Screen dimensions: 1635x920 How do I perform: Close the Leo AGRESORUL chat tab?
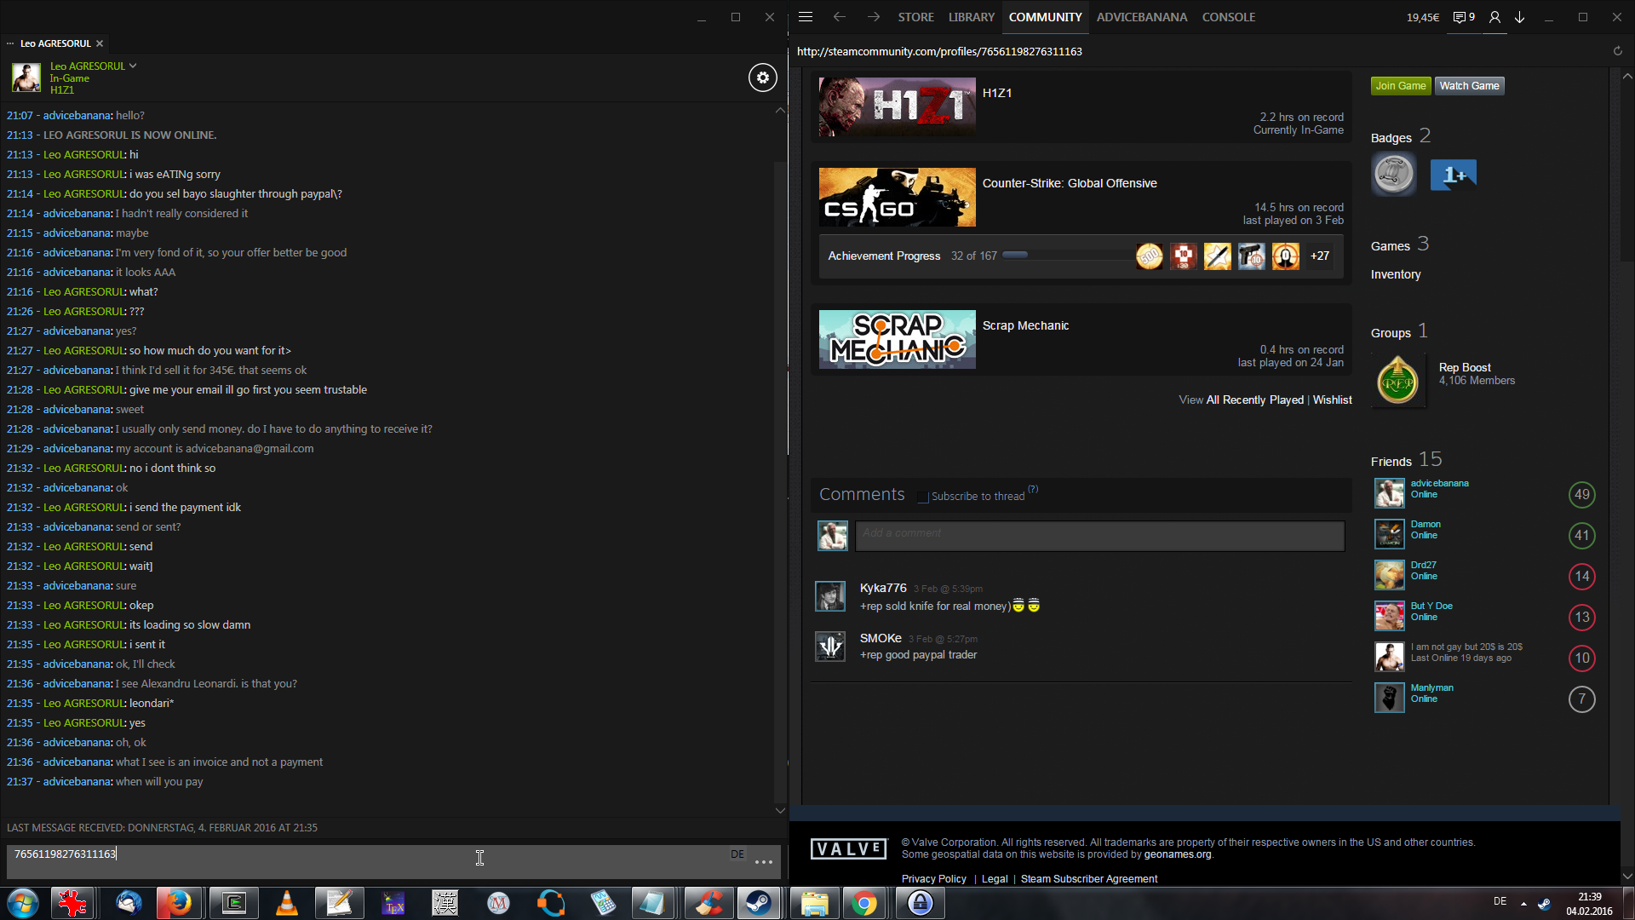100,43
